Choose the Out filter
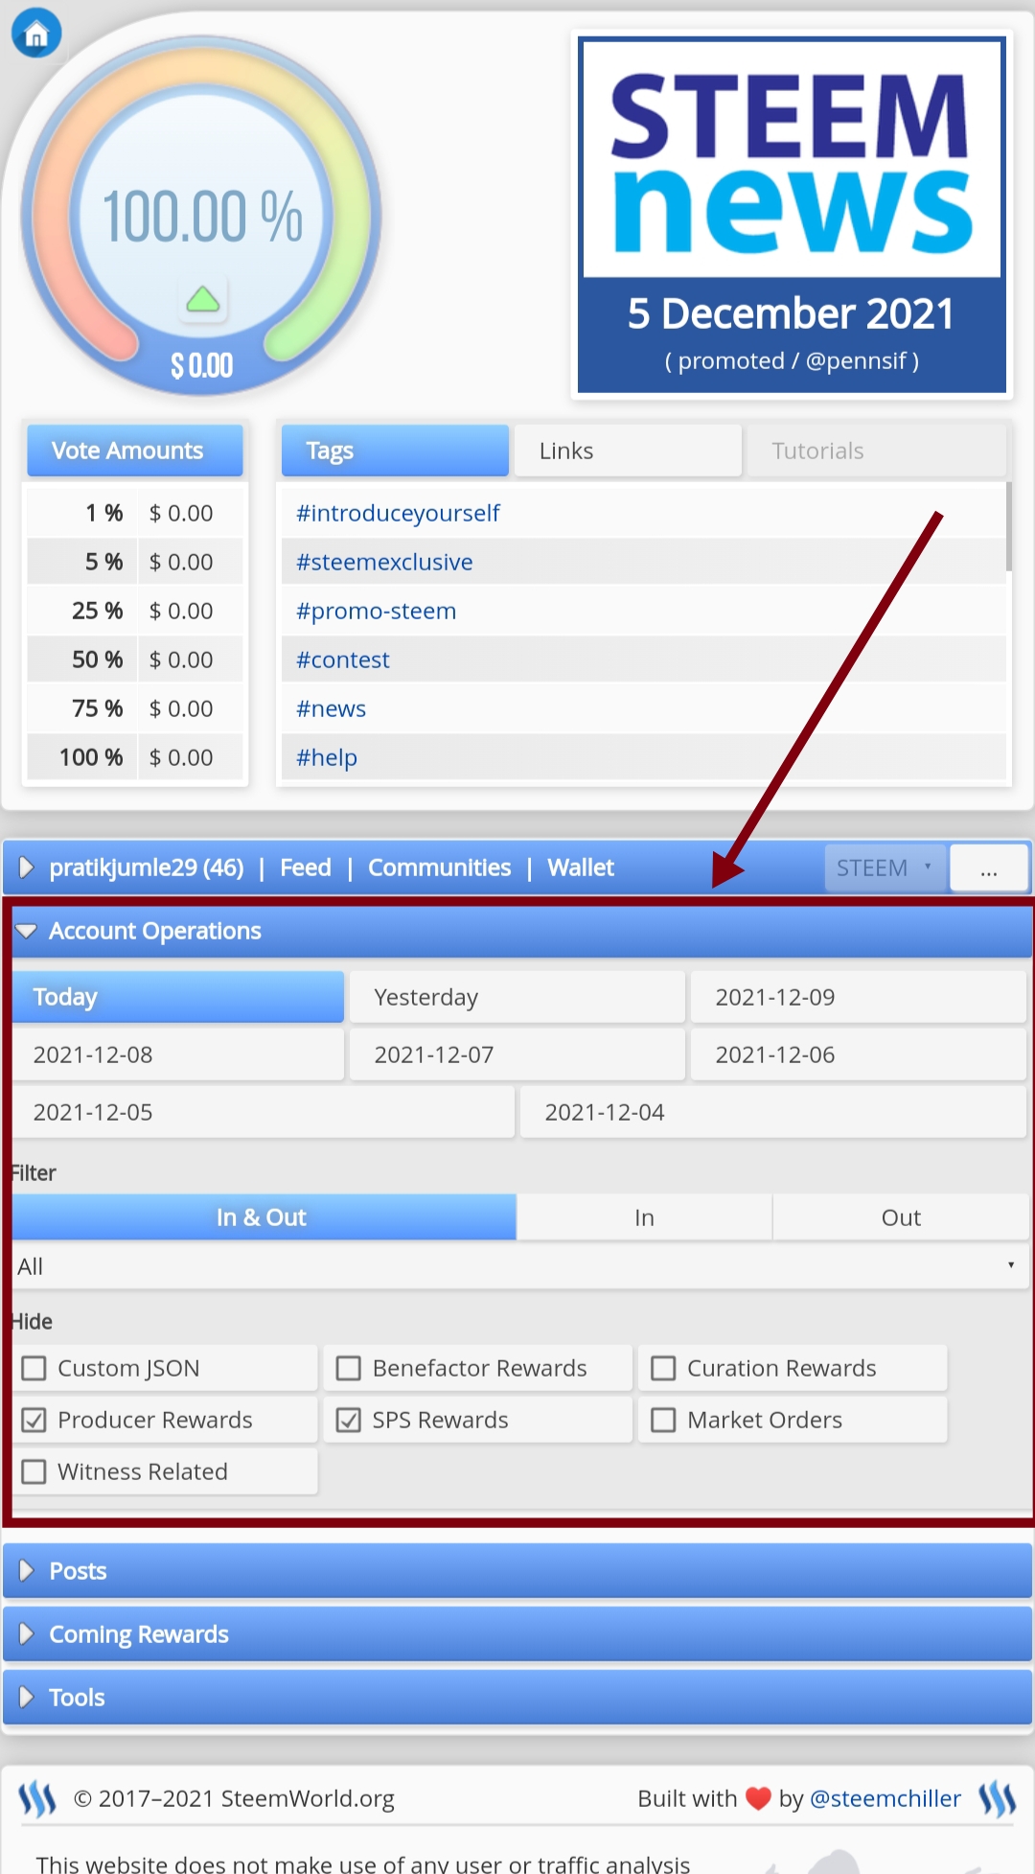Image resolution: width=1035 pixels, height=1874 pixels. click(901, 1217)
